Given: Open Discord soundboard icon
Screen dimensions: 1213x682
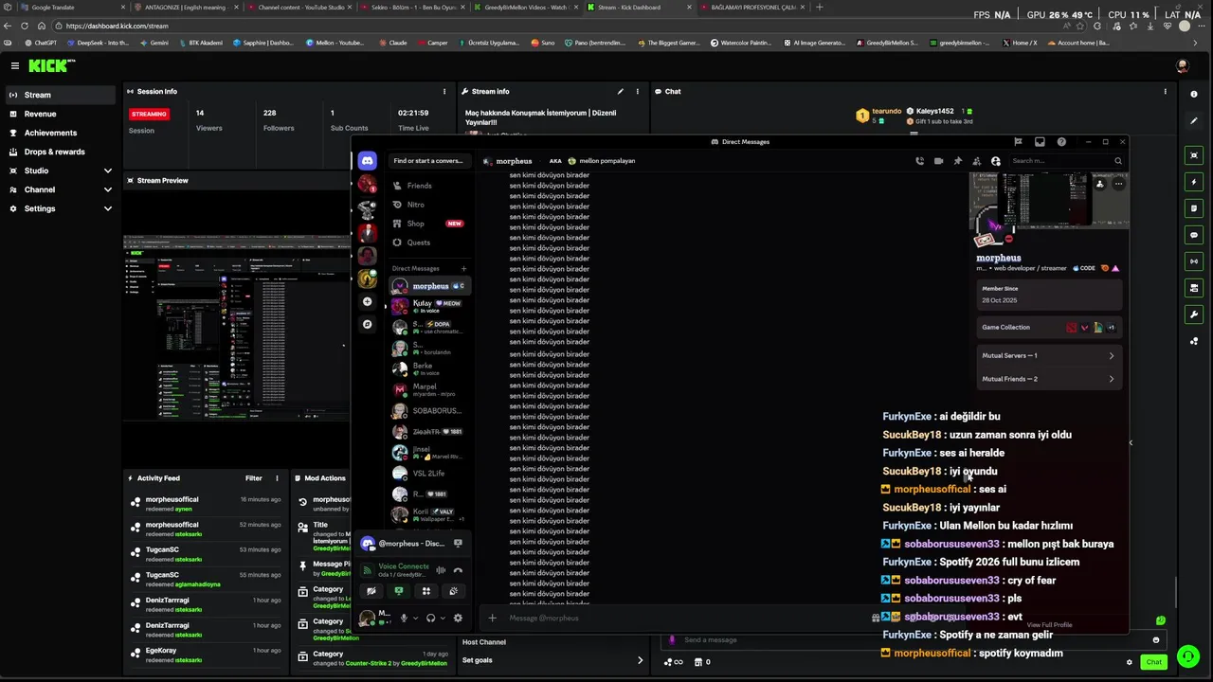Looking at the screenshot, I should pyautogui.click(x=454, y=591).
